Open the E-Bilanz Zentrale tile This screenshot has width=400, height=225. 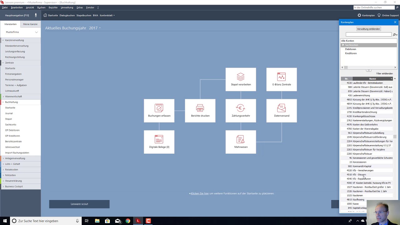[282, 79]
